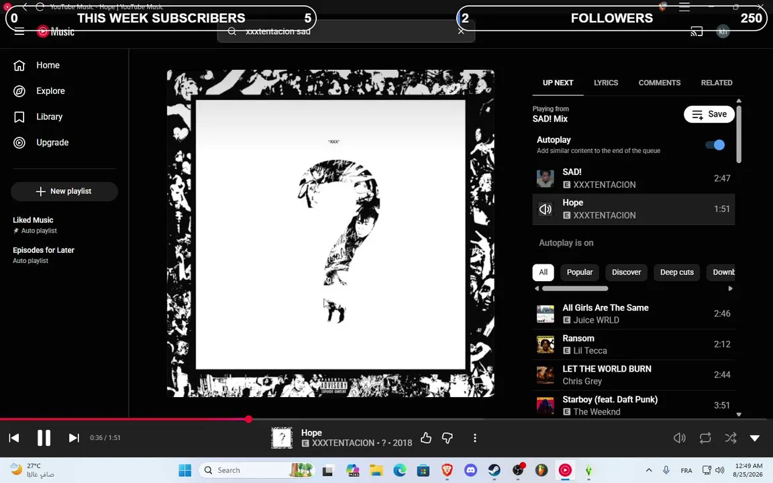Image resolution: width=773 pixels, height=483 pixels.
Task: Play All Girls Are The Same
Action: pyautogui.click(x=633, y=313)
